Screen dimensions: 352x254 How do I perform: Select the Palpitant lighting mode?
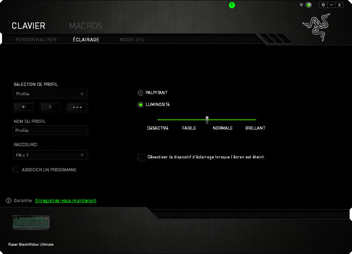[140, 93]
